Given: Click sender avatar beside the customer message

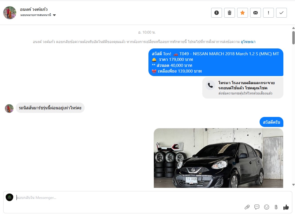Looking at the screenshot, I should click(9, 109).
